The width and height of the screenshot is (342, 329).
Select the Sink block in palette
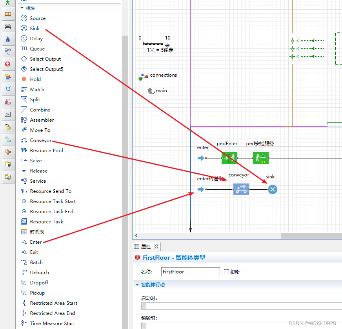[30, 28]
